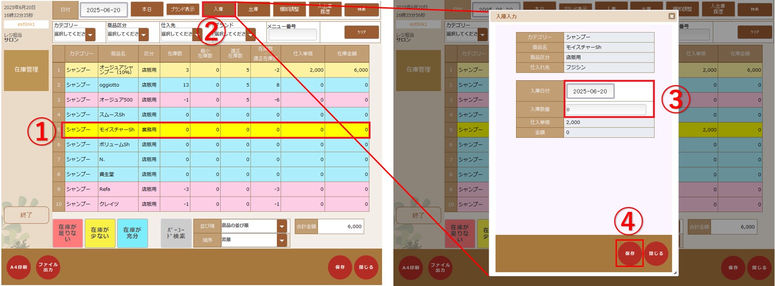Click the メニュー番号 input field
The image size is (775, 286).
click(x=293, y=35)
